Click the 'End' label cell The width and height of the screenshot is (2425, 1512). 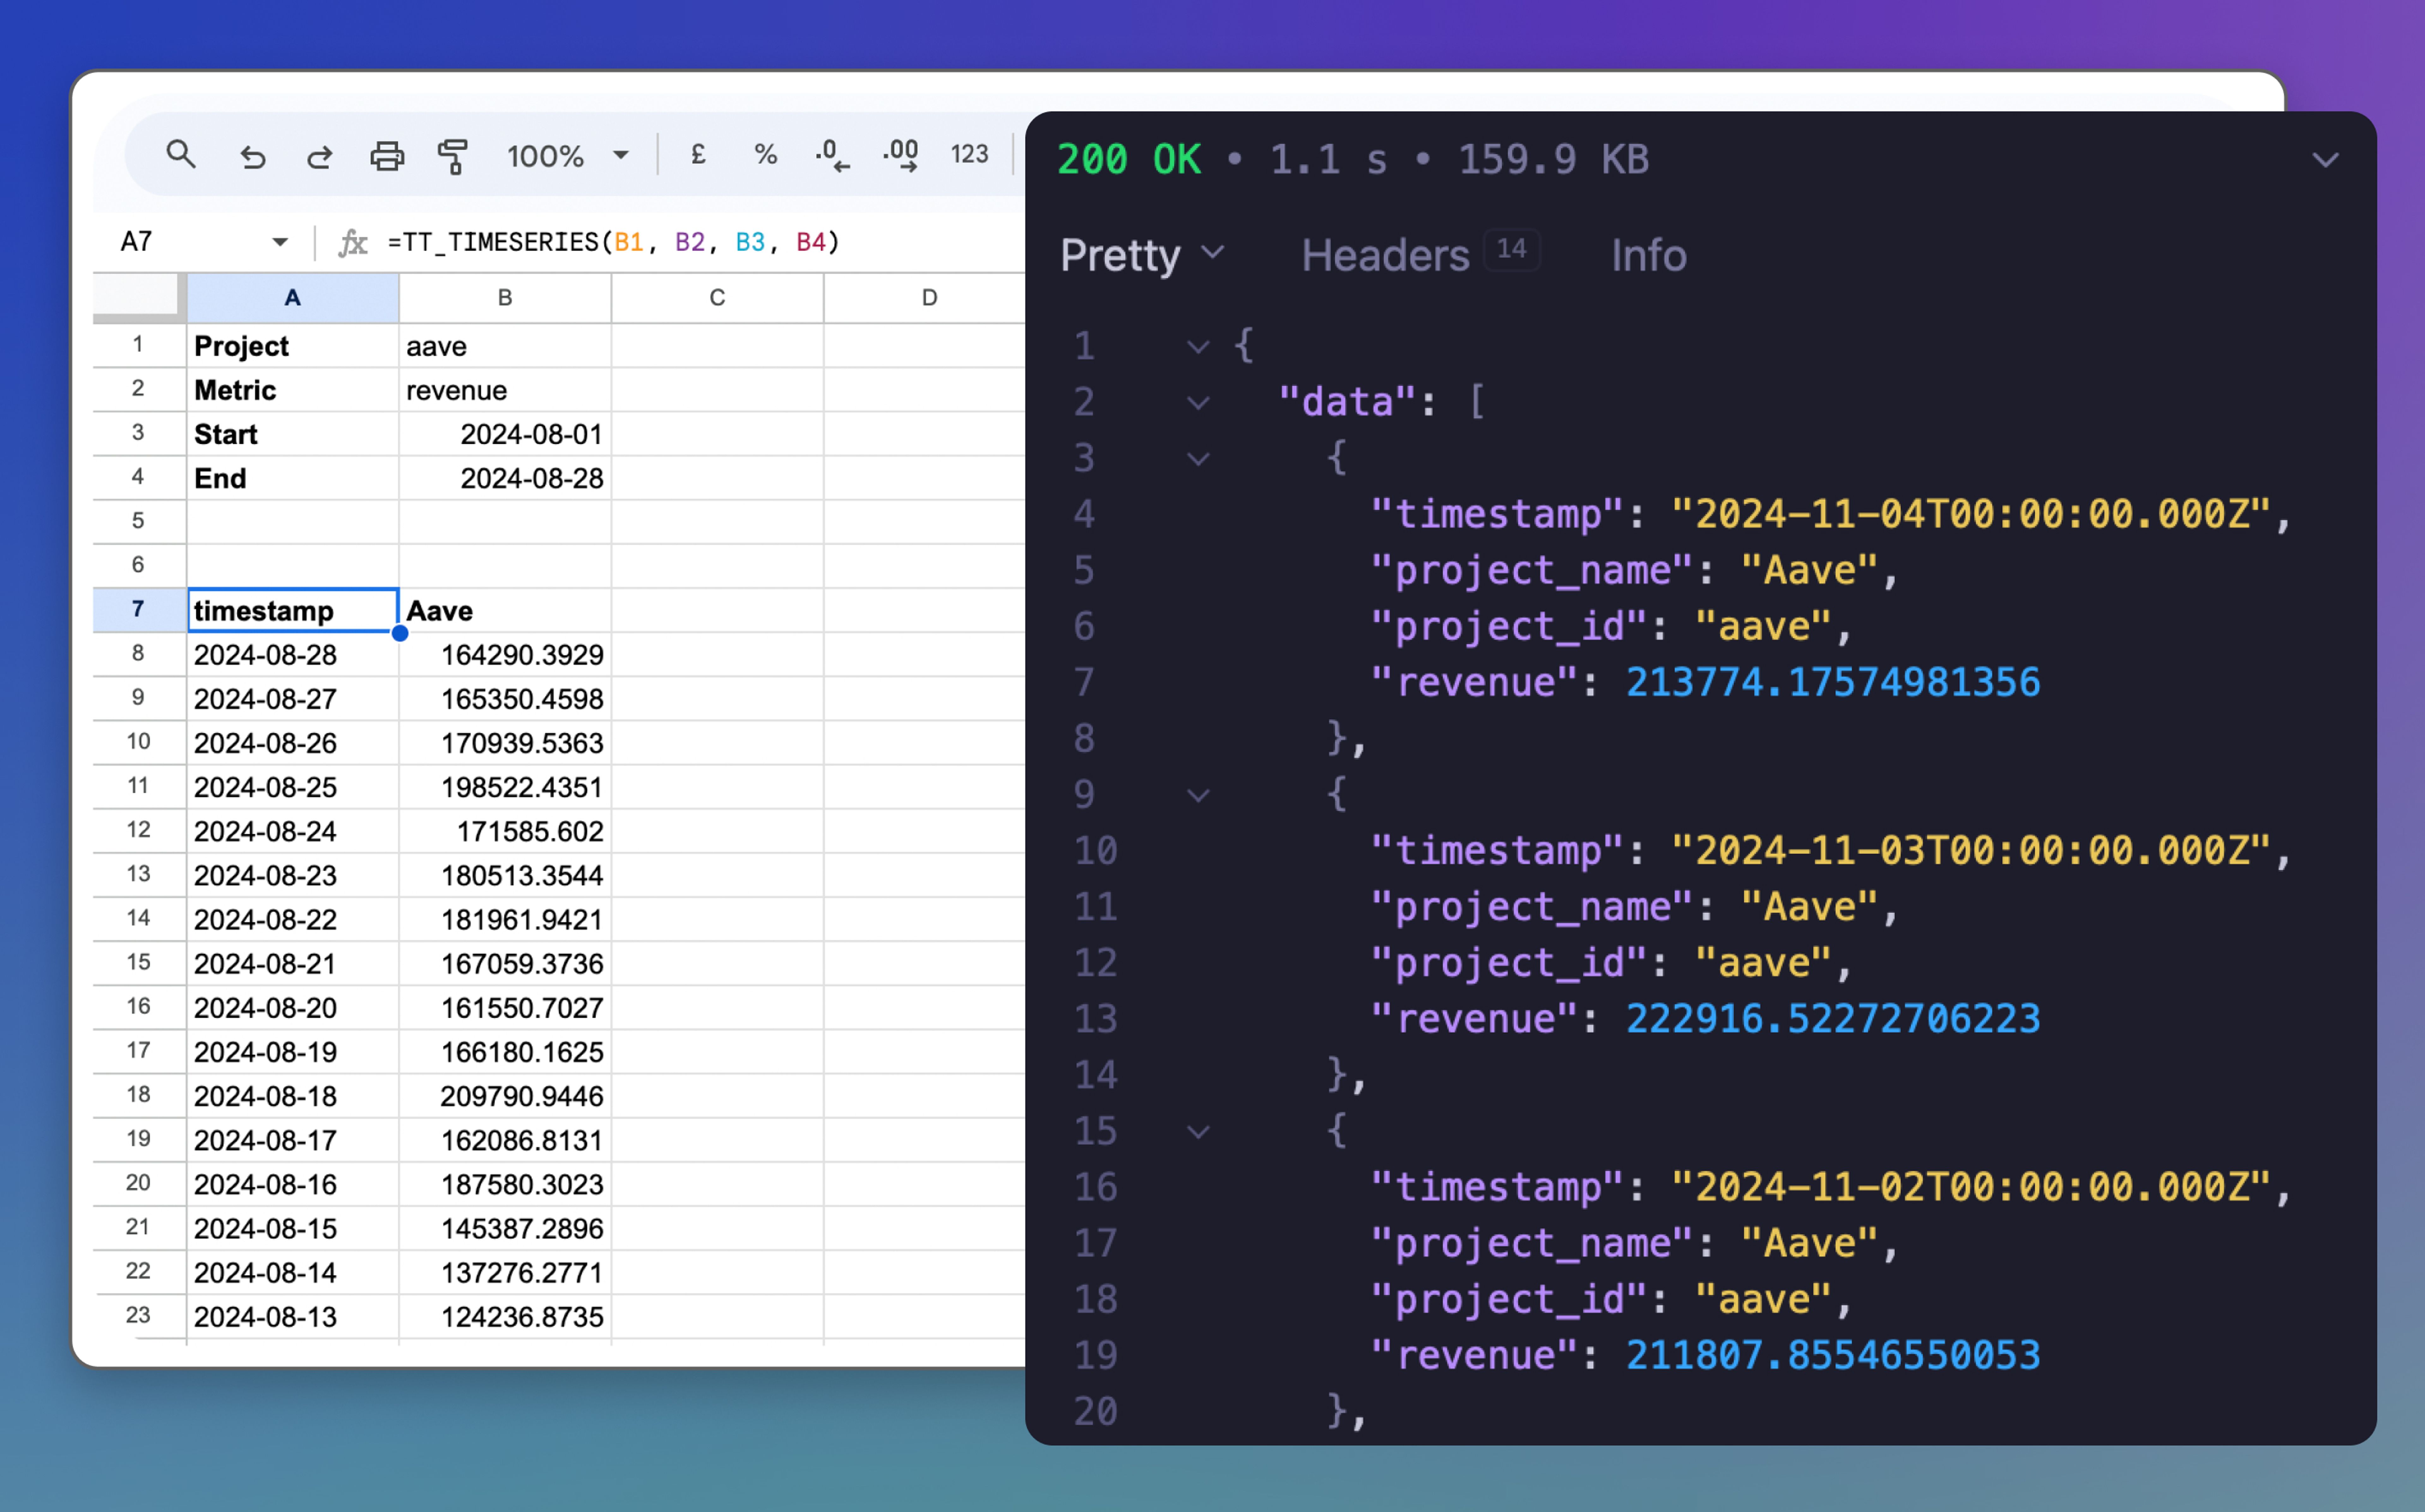292,478
